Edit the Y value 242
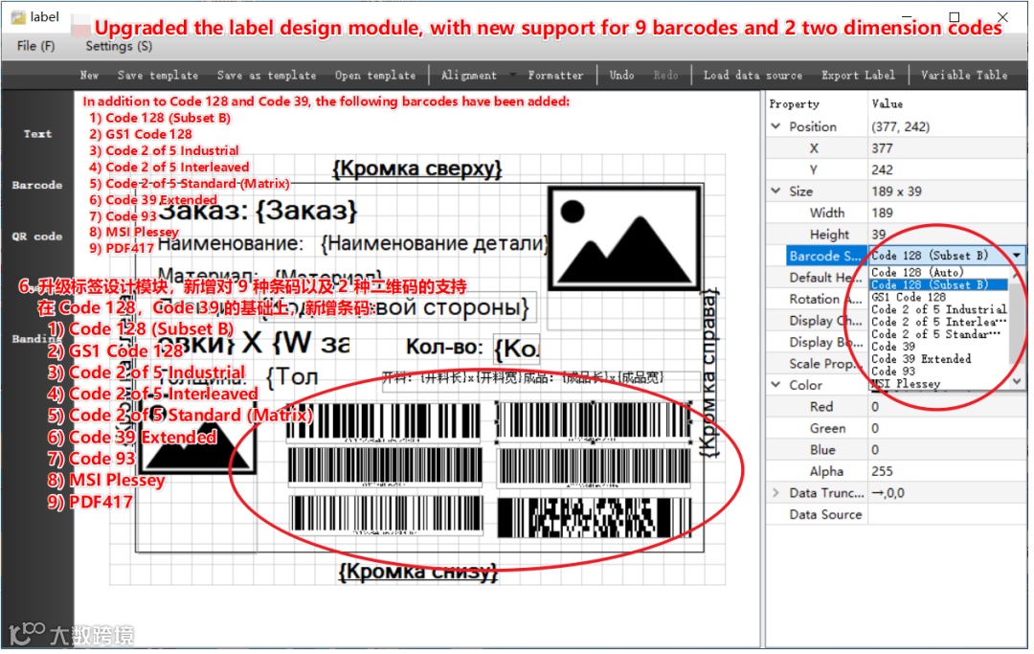Screen dimensions: 1034x654 click(x=947, y=170)
